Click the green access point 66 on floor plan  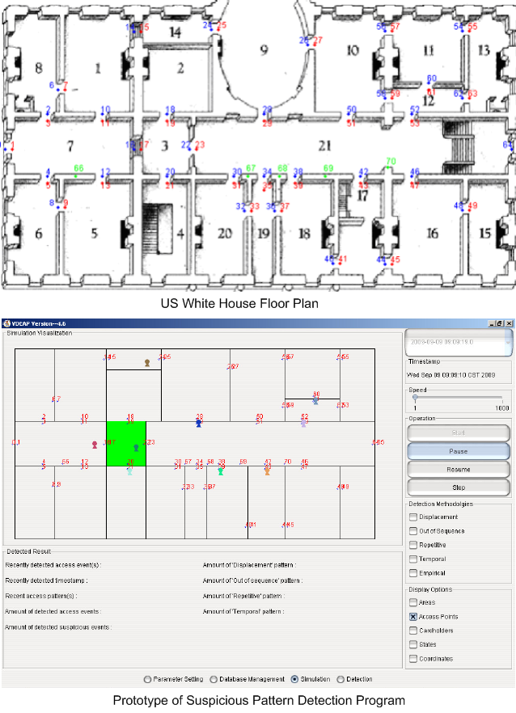click(x=75, y=176)
